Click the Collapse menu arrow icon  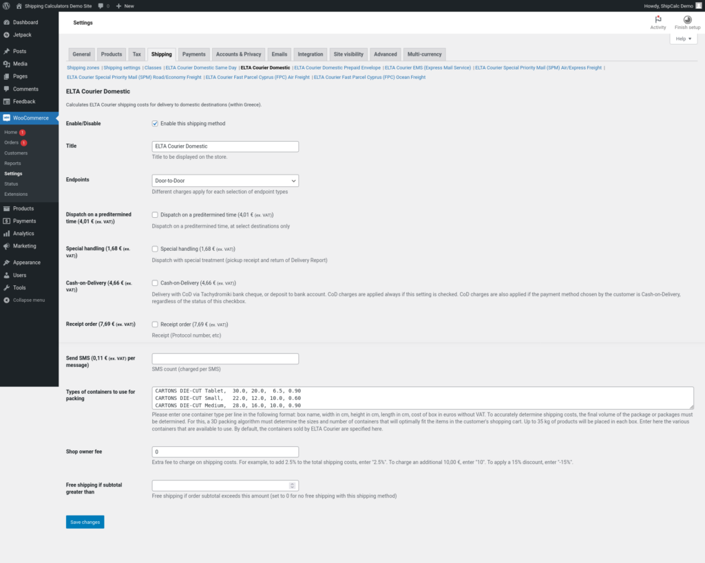[x=6, y=300]
